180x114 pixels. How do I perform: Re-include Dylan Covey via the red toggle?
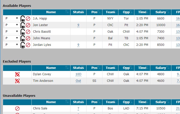pyautogui.click(x=17, y=74)
